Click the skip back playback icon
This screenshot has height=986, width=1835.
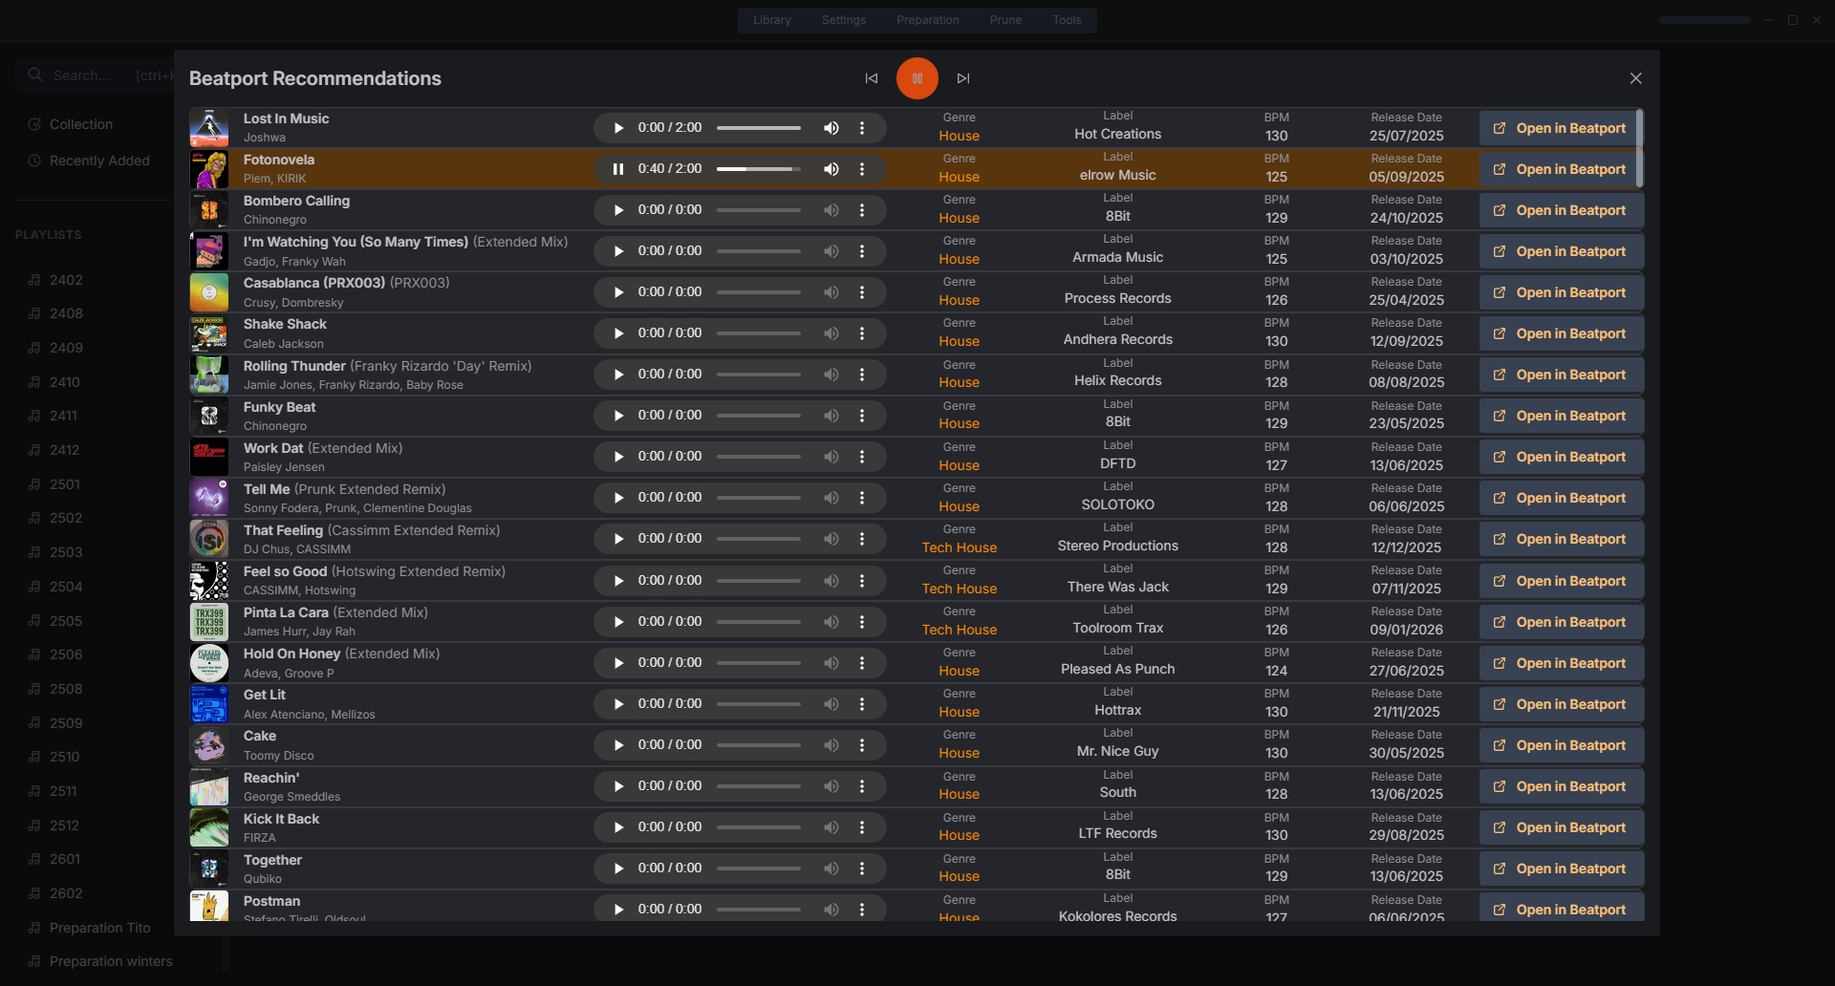[x=871, y=78]
